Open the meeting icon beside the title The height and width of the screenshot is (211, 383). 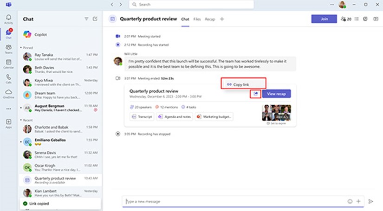point(112,19)
